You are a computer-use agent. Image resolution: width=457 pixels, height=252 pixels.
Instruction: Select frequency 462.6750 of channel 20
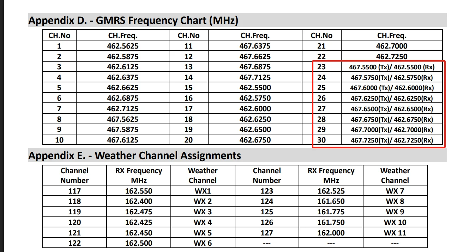(x=255, y=140)
